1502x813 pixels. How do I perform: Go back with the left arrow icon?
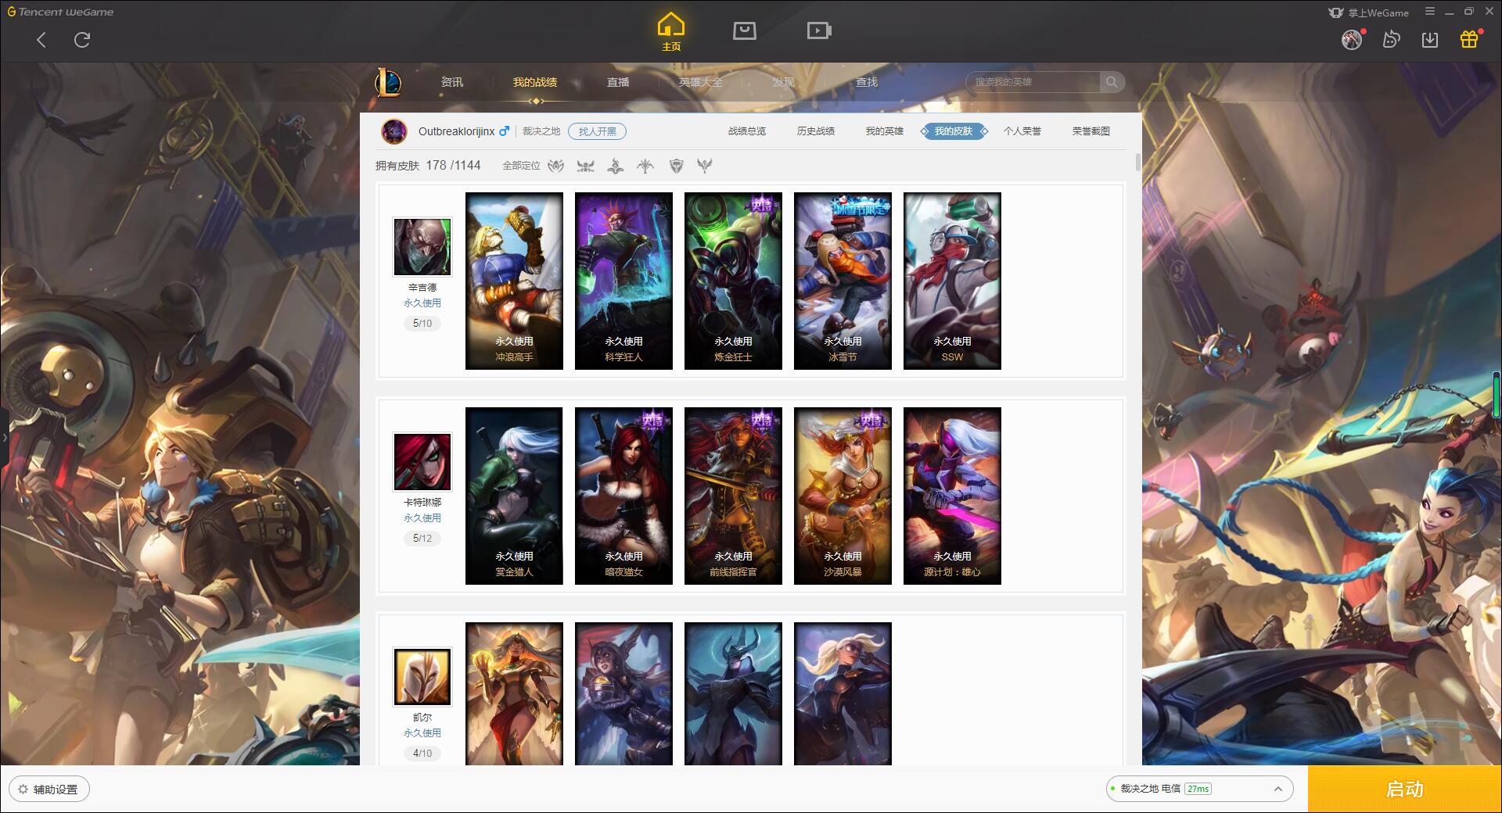[x=41, y=40]
